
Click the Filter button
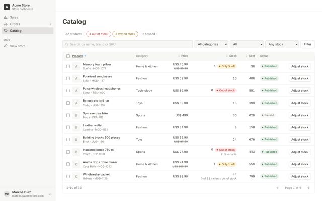click(307, 44)
